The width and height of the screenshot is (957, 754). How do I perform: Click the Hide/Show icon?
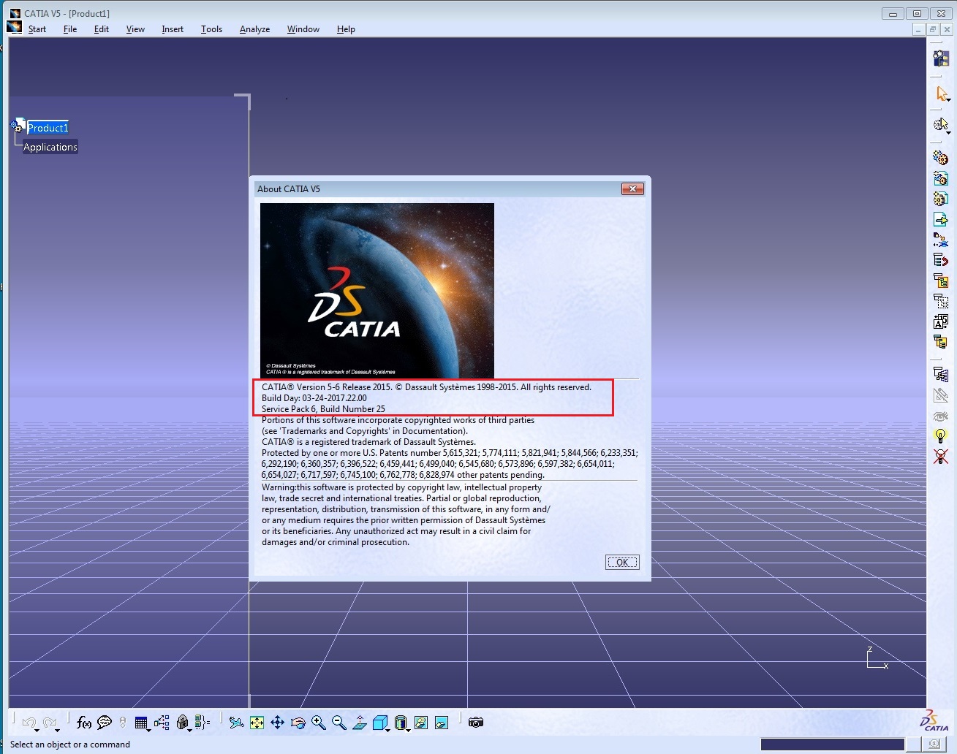pyautogui.click(x=421, y=723)
